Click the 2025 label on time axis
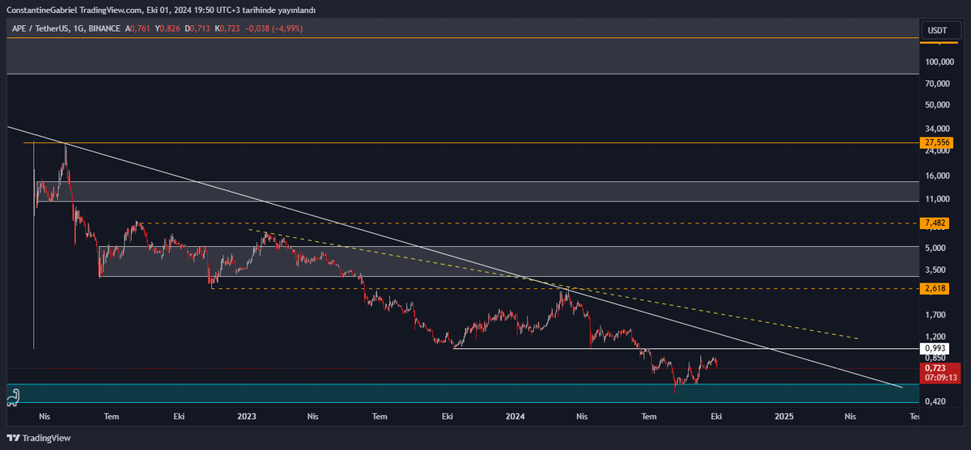The width and height of the screenshot is (971, 450). click(783, 416)
